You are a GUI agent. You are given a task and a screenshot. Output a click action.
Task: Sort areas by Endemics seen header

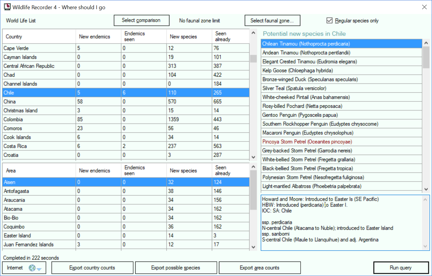click(x=144, y=171)
